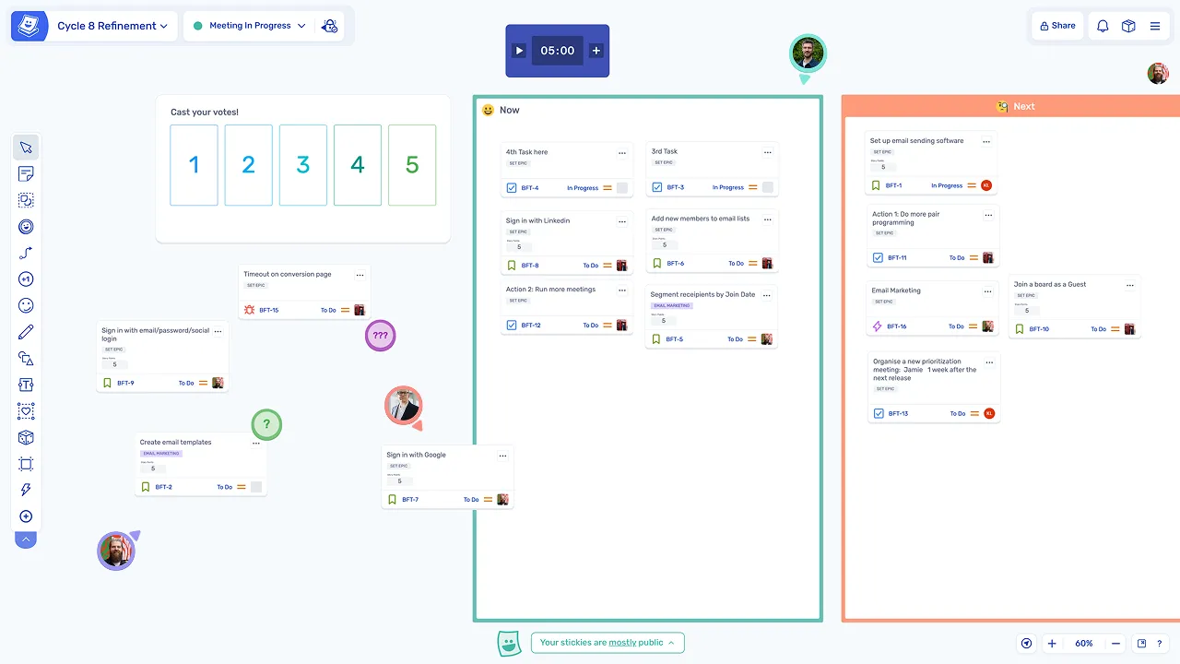This screenshot has height=664, width=1180.
Task: Select the connector line tool
Action: 26,253
